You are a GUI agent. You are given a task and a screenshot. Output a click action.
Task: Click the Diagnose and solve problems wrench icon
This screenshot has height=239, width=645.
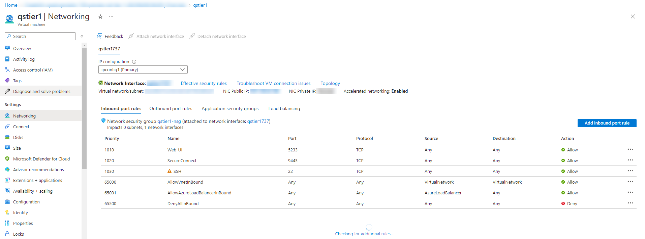click(7, 91)
